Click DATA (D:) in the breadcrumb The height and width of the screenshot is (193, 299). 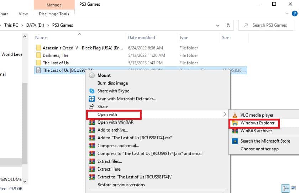(35, 25)
